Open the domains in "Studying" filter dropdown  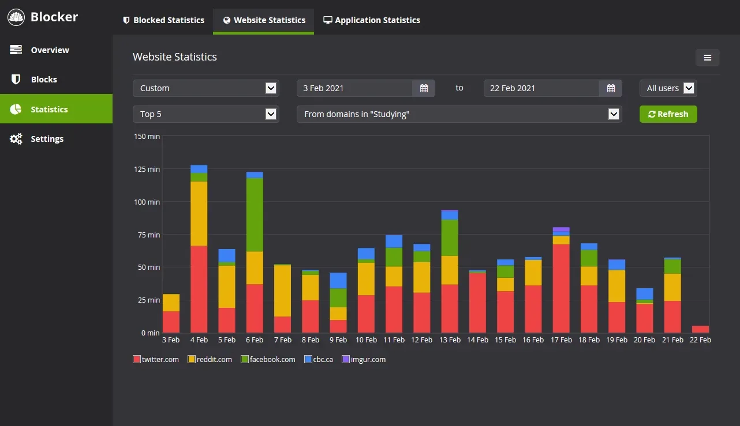459,114
